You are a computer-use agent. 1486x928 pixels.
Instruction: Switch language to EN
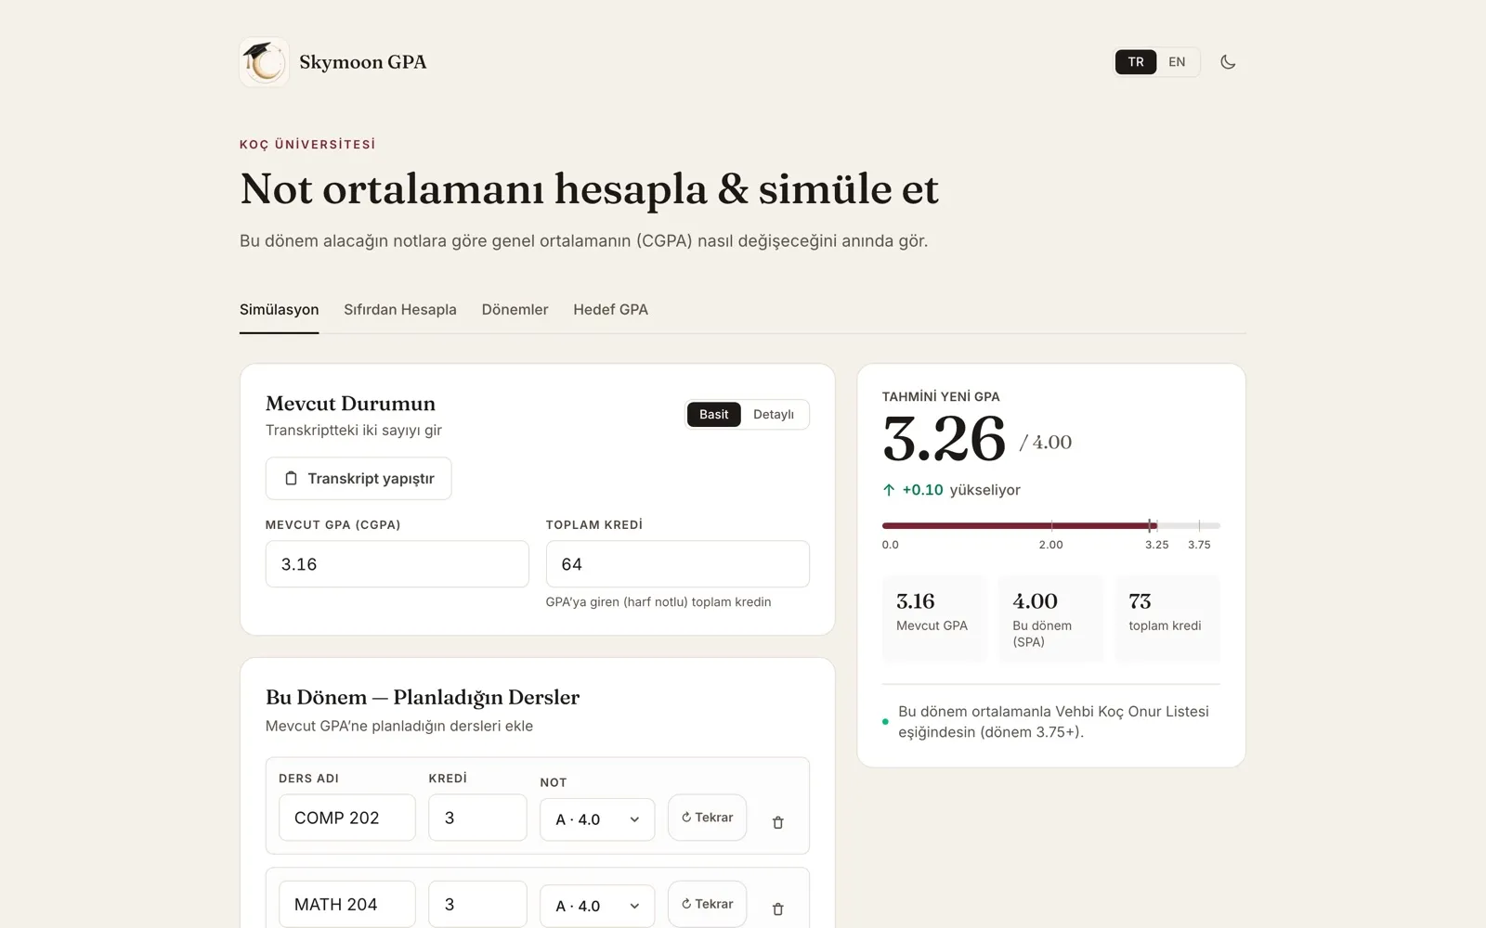click(x=1177, y=62)
